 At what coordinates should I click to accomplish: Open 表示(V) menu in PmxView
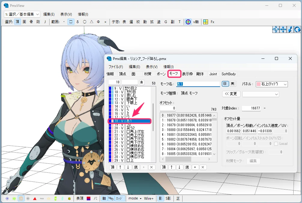click(66, 14)
